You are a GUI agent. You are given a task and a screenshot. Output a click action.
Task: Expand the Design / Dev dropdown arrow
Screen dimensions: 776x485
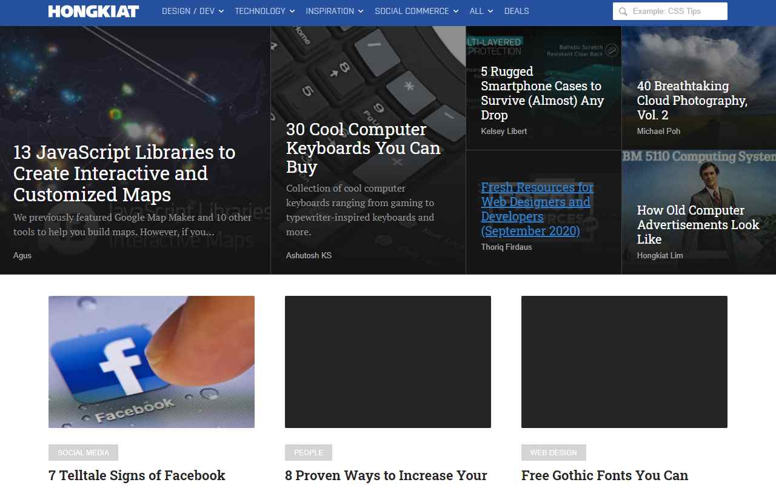pos(221,11)
